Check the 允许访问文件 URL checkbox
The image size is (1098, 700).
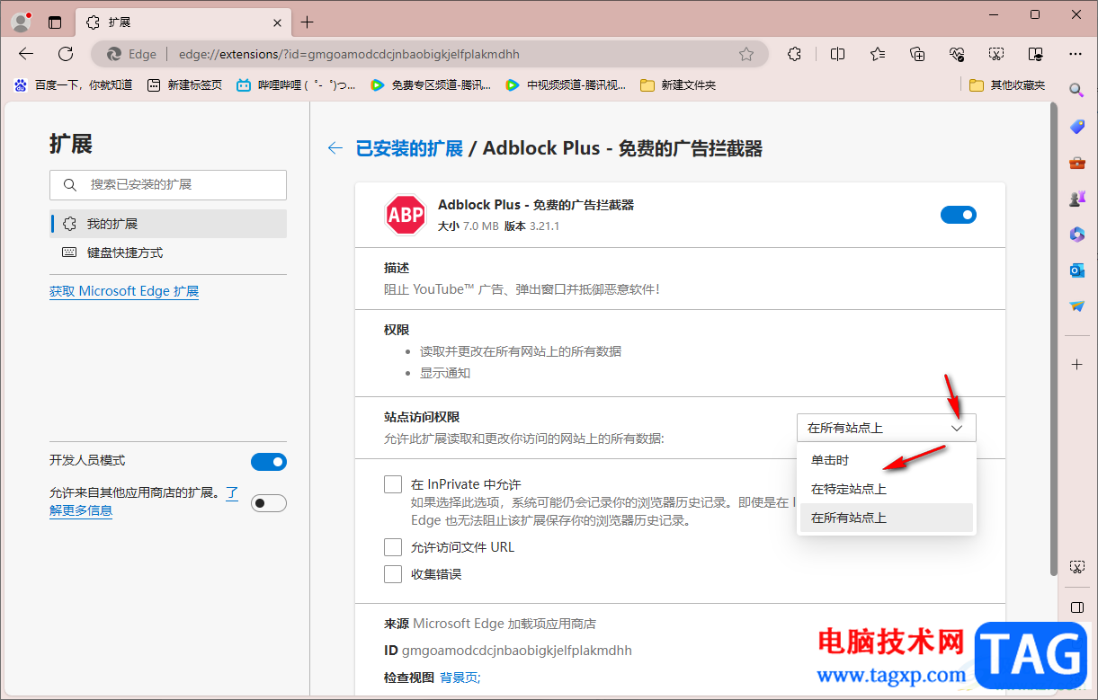[393, 547]
